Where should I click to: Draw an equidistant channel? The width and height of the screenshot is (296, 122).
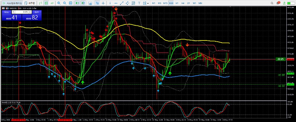(128, 3)
